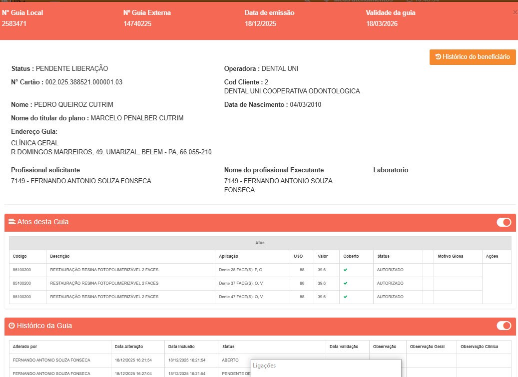This screenshot has width=518, height=377.
Task: Click the ABERTO status history row
Action: pyautogui.click(x=230, y=360)
